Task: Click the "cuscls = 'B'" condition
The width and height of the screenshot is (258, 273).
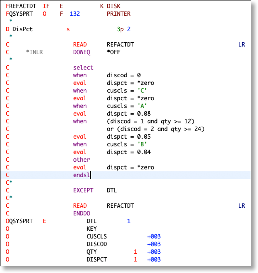Action: point(127,144)
